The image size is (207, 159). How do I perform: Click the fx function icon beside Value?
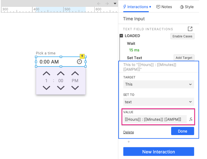coord(191,119)
